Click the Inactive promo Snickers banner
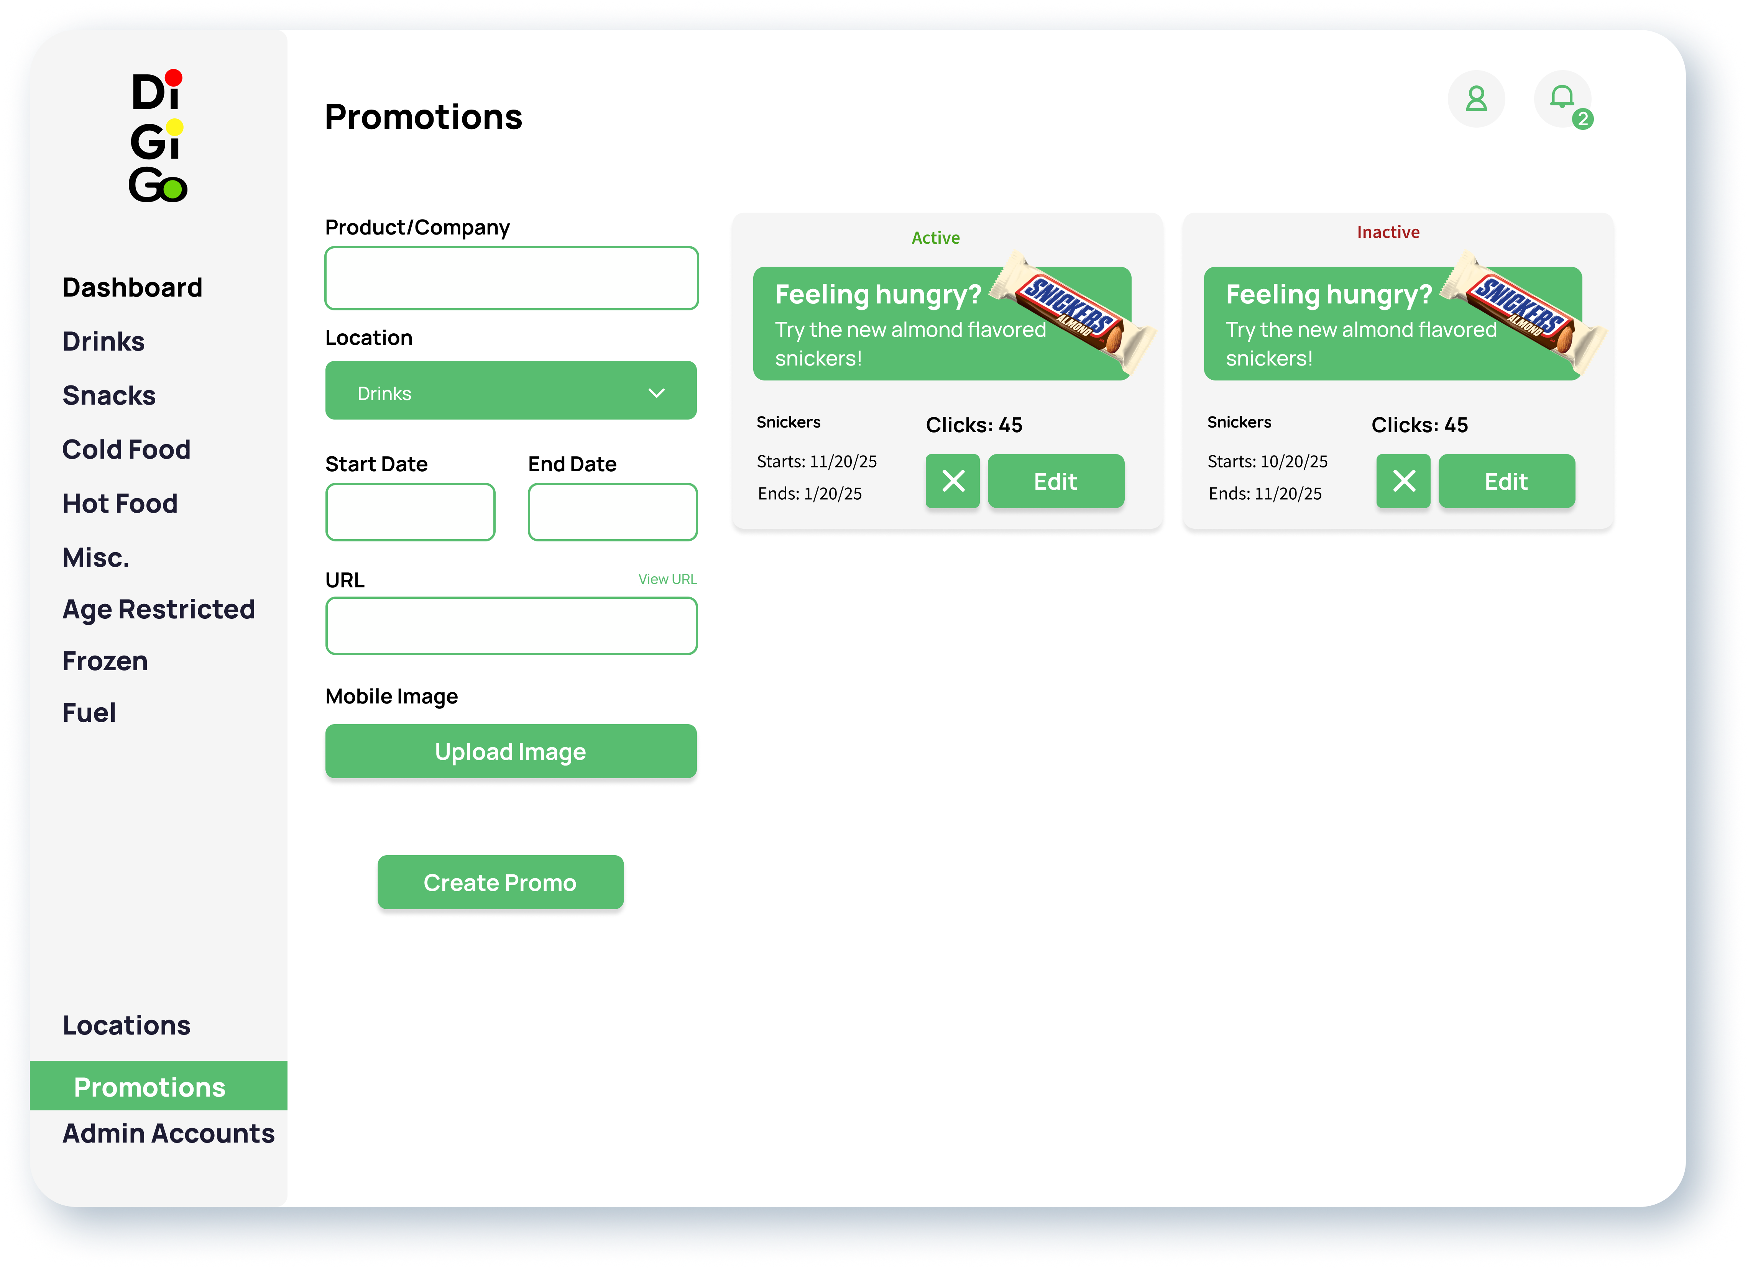This screenshot has width=1748, height=1269. click(1393, 324)
